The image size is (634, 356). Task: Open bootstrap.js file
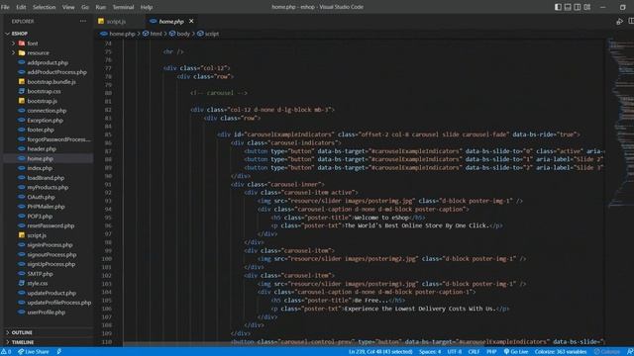[x=42, y=101]
